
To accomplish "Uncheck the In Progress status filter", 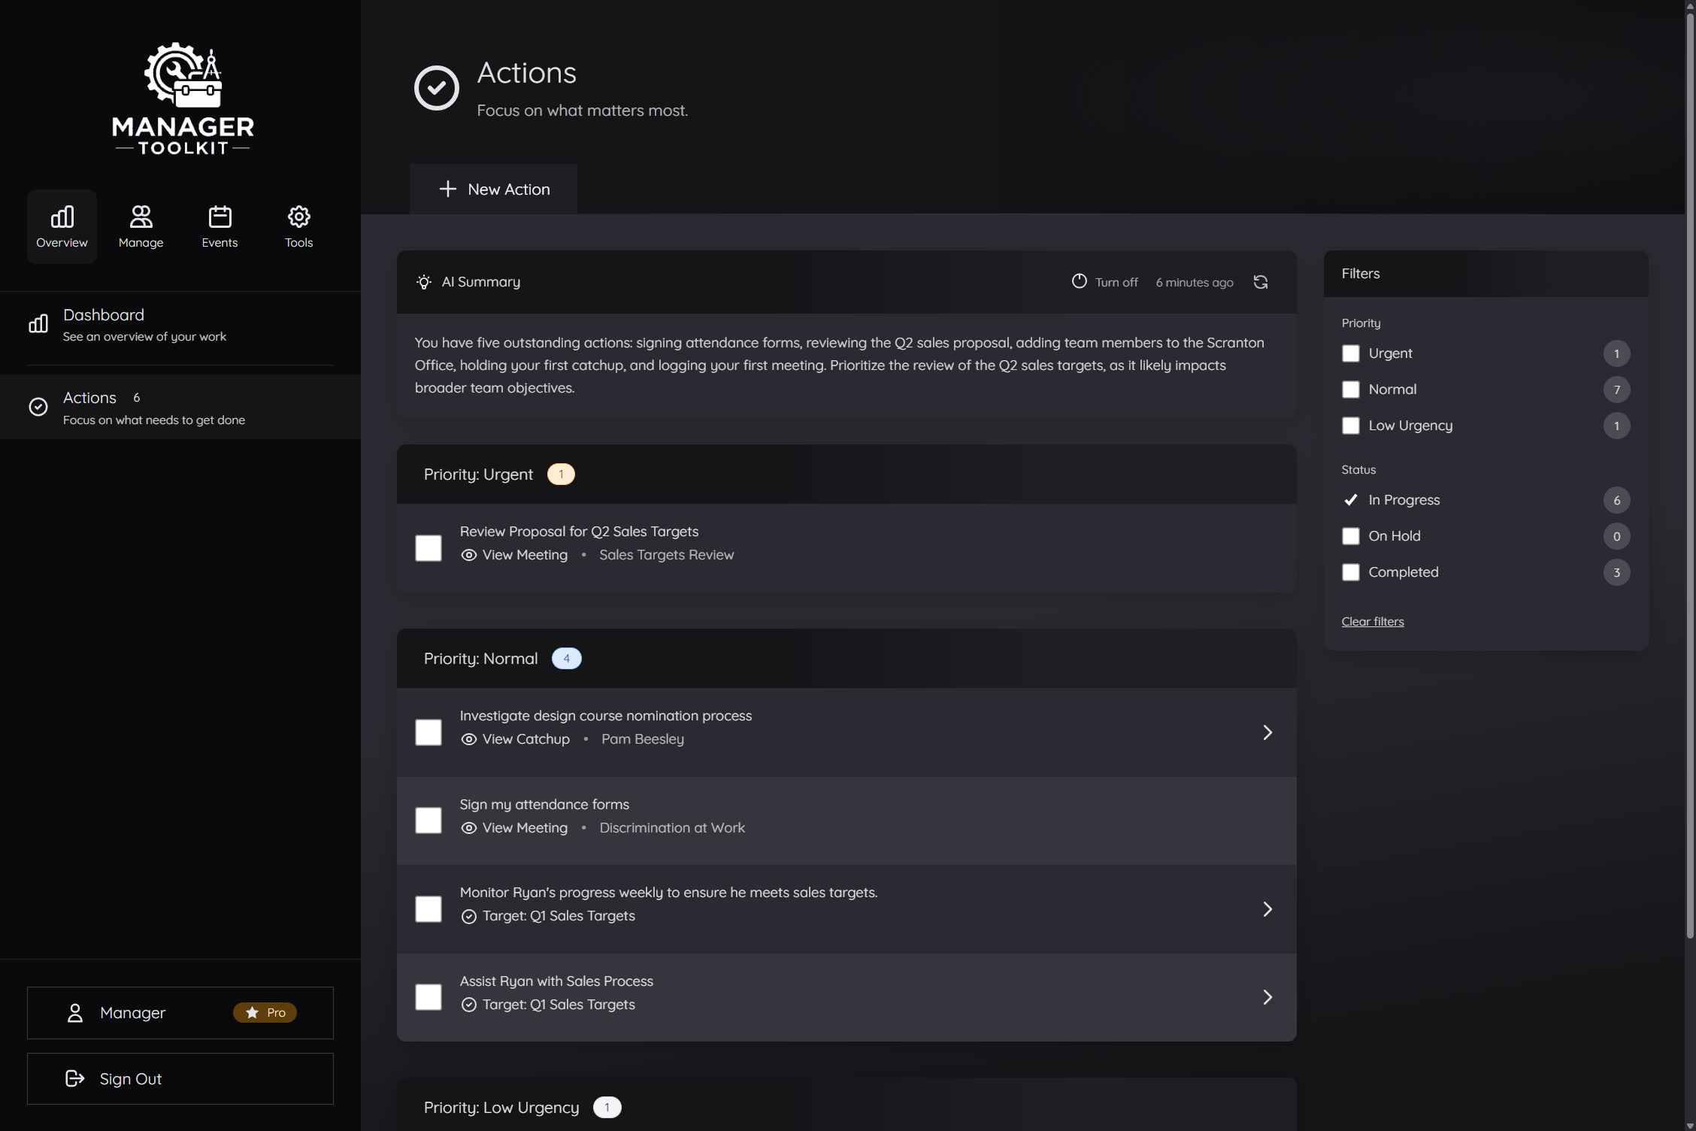I will click(1351, 499).
